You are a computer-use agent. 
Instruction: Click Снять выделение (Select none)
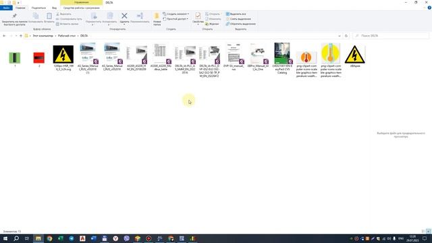coord(238,19)
